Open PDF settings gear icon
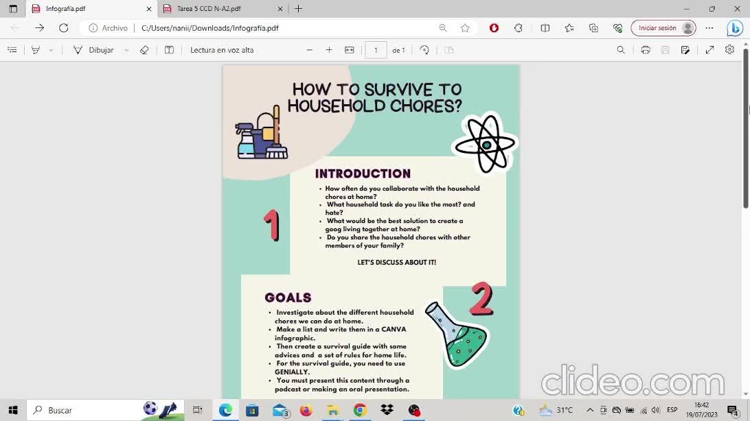 click(x=729, y=50)
